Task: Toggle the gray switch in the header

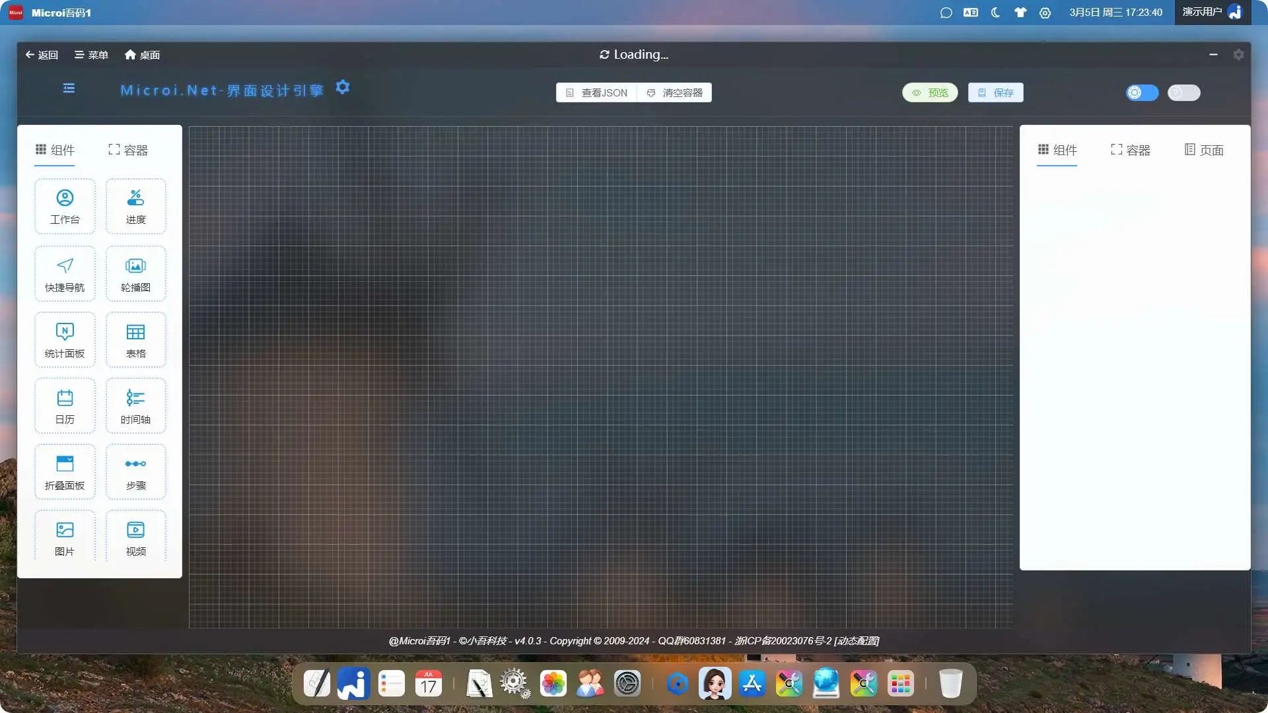Action: [1183, 92]
